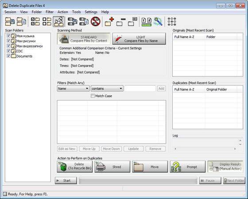The height and width of the screenshot is (199, 248).
Task: Choose LIGHT Compare Files by Name method
Action: point(139,39)
